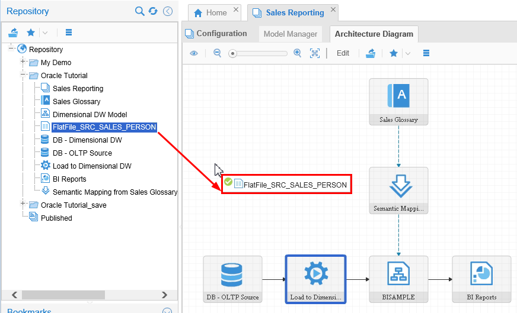
Task: Open the Repository panel hamburger menu
Action: 69,33
